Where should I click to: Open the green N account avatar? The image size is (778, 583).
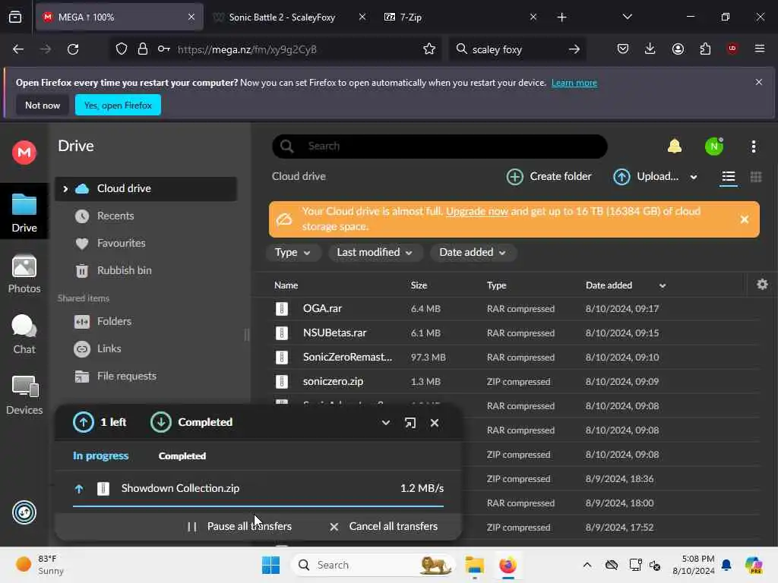tap(714, 147)
